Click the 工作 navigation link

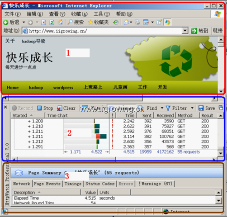142,87
